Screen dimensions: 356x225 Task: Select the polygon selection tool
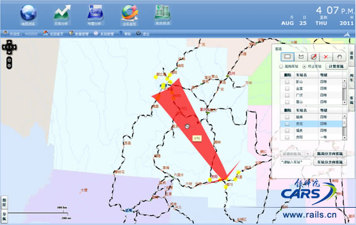tap(301, 56)
